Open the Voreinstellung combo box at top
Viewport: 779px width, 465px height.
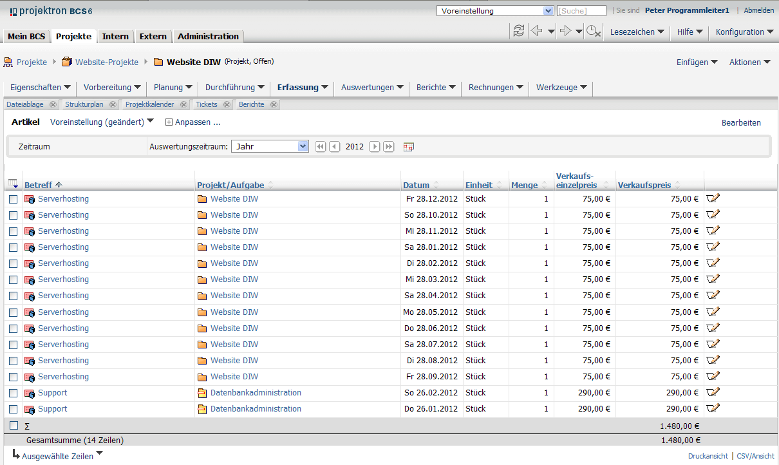[495, 10]
